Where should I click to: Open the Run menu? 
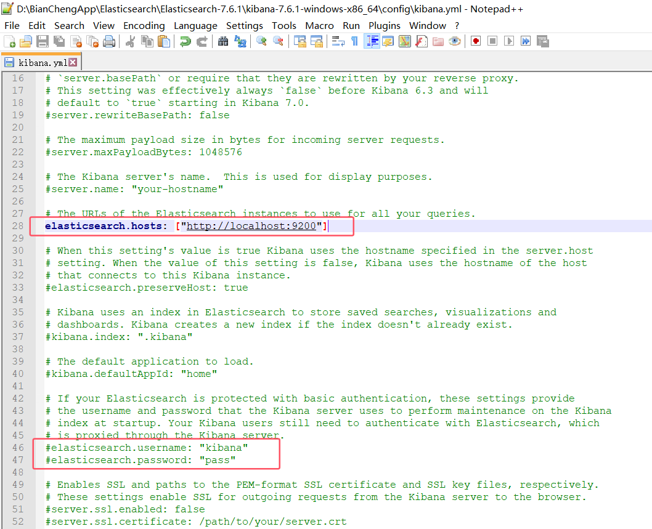point(351,26)
